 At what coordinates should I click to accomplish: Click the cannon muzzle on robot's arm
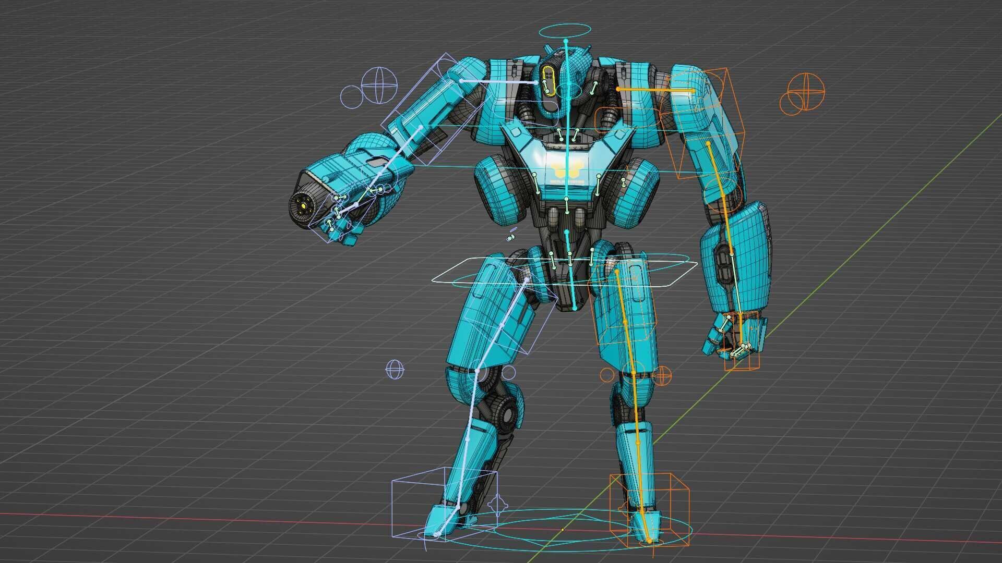304,206
